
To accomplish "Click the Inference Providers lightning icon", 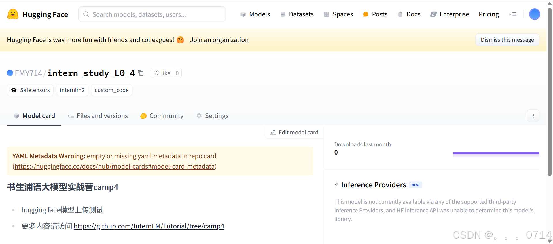I will [x=336, y=185].
